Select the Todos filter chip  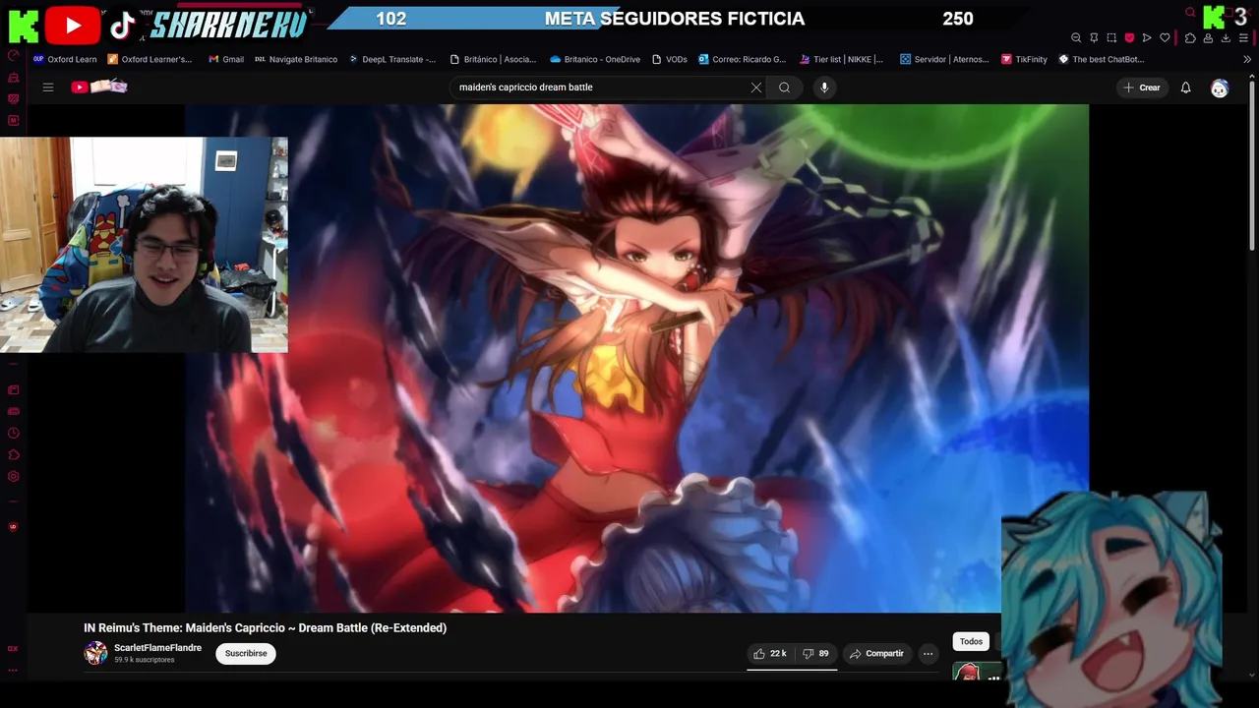click(x=971, y=641)
